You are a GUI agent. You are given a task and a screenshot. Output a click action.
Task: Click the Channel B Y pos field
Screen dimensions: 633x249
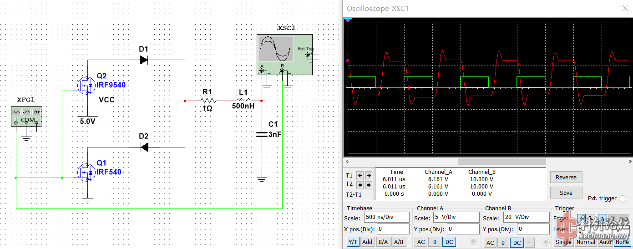(533, 229)
